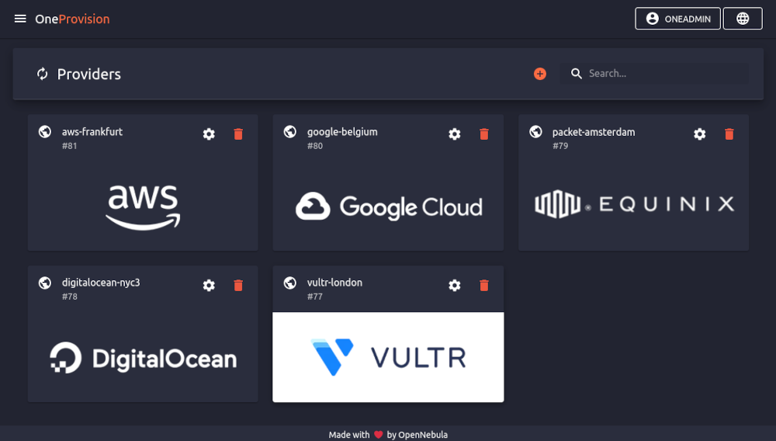Open settings for digitalocean-nyc3 provider
Screen dimensions: 776x441
pos(209,285)
